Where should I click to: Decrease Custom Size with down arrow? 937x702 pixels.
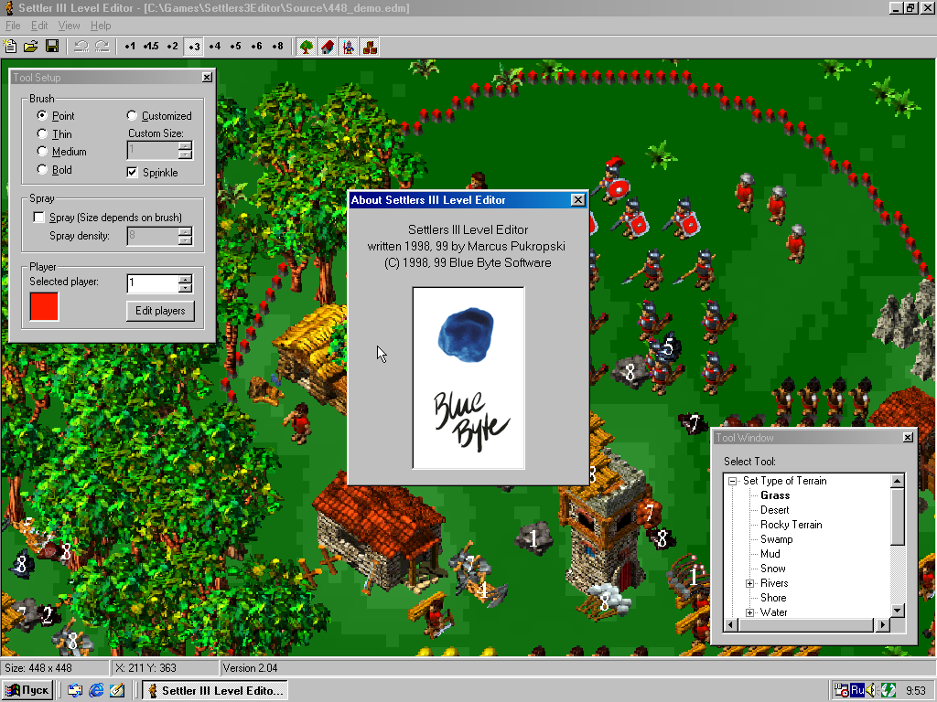185,154
